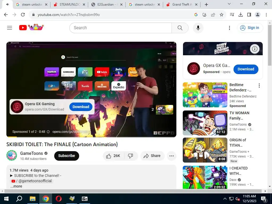This screenshot has width=272, height=204.
Task: Click the info icon on the Bury Boring banner
Action: tap(254, 49)
